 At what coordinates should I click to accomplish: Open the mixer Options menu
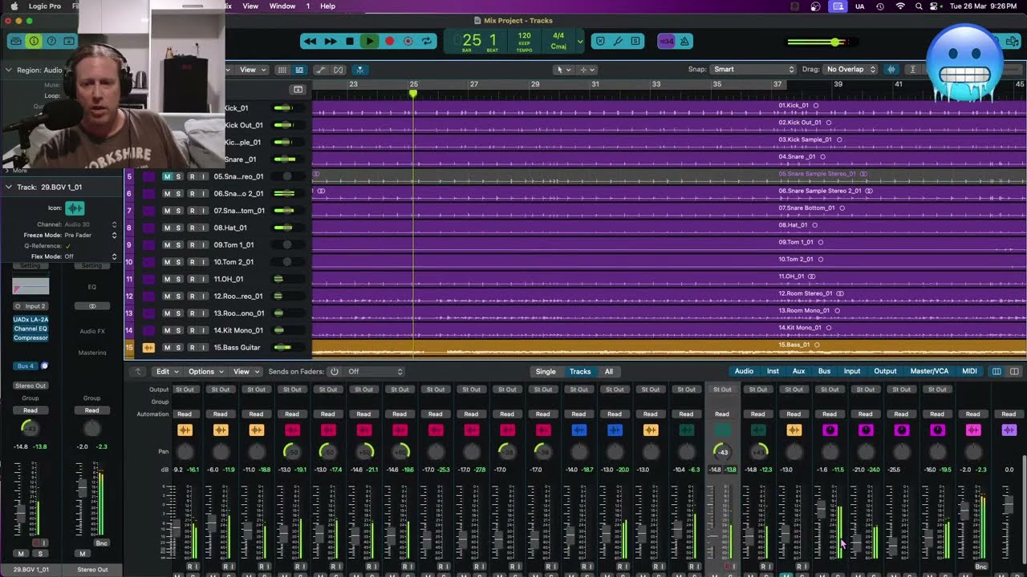tap(205, 372)
